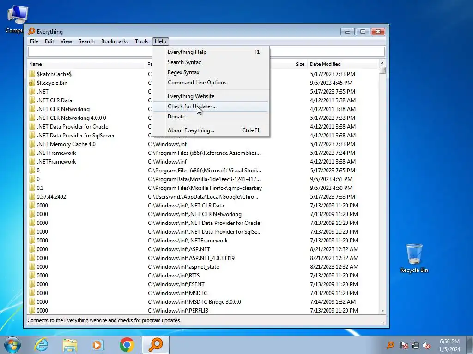Open the Edit menu
The image size is (473, 354).
click(49, 41)
